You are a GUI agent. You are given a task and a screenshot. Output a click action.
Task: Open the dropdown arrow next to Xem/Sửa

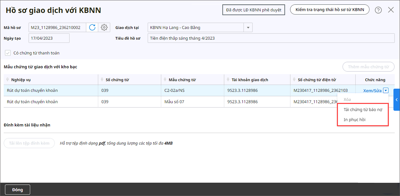point(385,90)
